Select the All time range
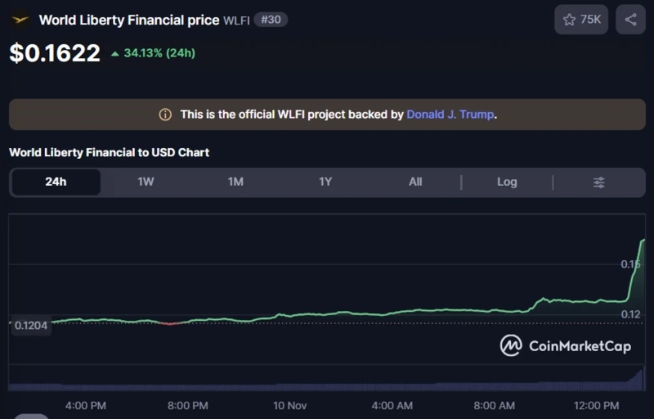Screen dimensions: 654x419 (x=415, y=182)
